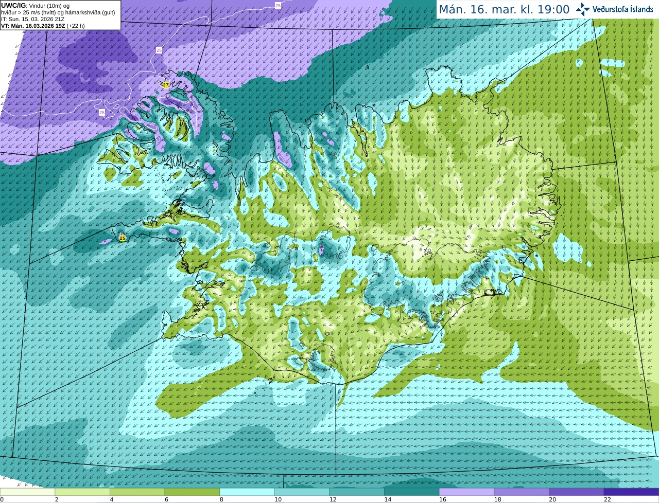Pick the 4–6 m/s green legend swatch
The image size is (659, 503).
[137, 492]
